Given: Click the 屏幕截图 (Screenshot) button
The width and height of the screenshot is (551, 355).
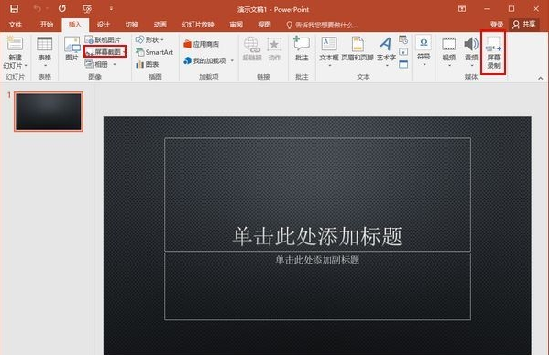Looking at the screenshot, I should coord(105,52).
